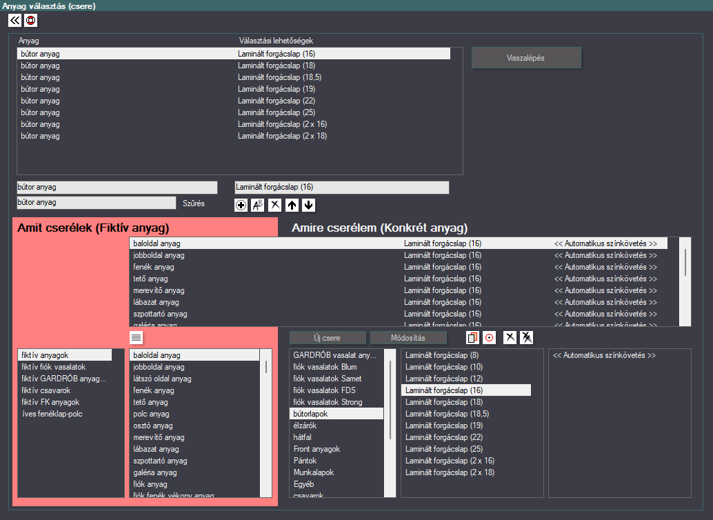This screenshot has width=713, height=520.
Task: Select bútorlapok category
Action: point(337,414)
